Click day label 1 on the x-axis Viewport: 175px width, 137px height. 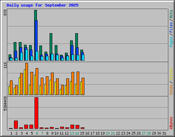click(11, 133)
